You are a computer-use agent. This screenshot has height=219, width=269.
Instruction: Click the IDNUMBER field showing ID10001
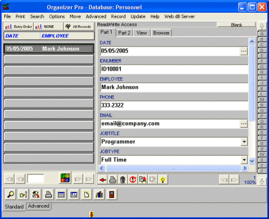pos(174,69)
